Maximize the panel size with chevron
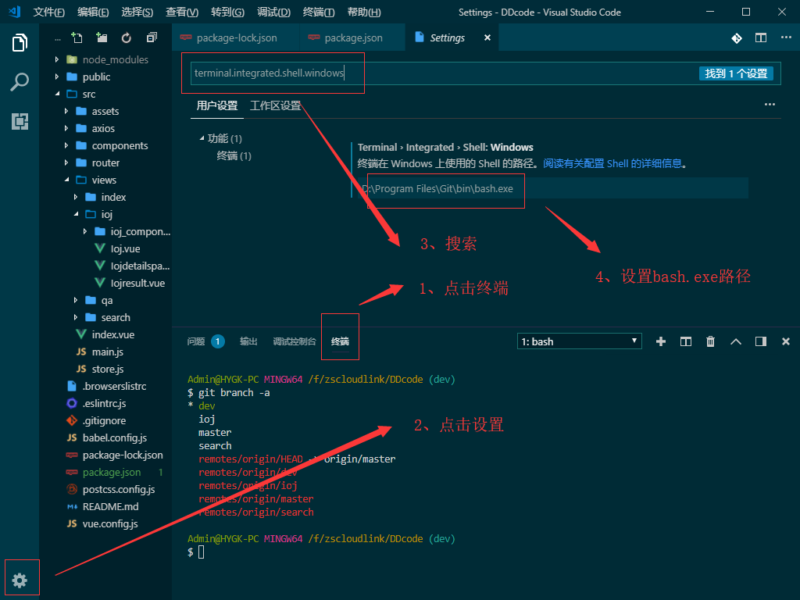Viewport: 800px width, 600px height. point(736,341)
